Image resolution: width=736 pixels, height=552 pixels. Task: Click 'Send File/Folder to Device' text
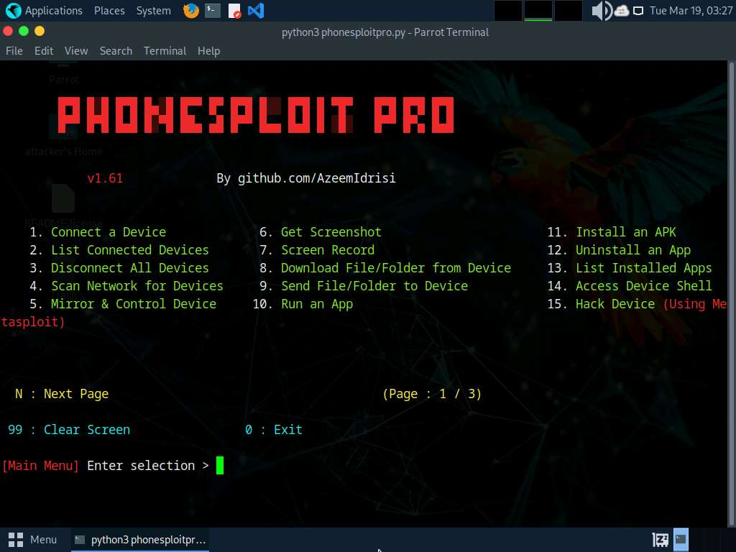(374, 286)
